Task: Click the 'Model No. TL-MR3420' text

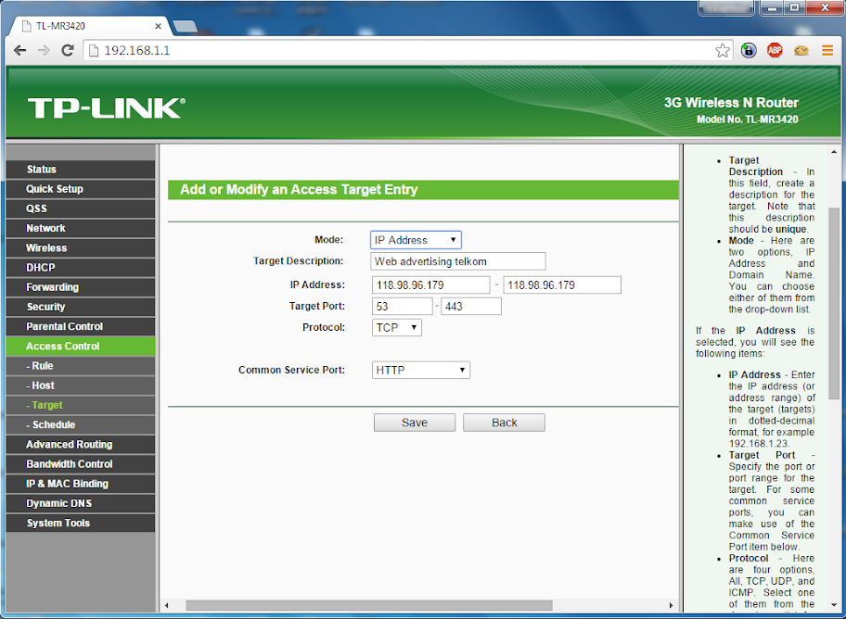Action: pos(748,120)
